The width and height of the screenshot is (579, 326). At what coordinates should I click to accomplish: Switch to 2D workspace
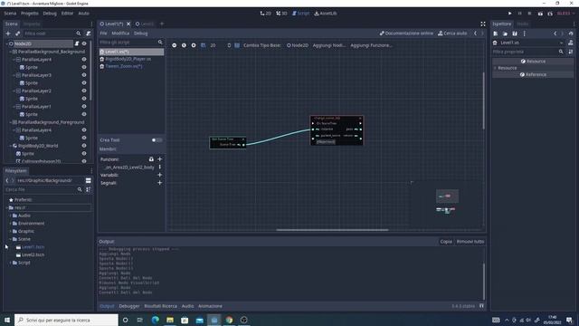[x=265, y=14]
